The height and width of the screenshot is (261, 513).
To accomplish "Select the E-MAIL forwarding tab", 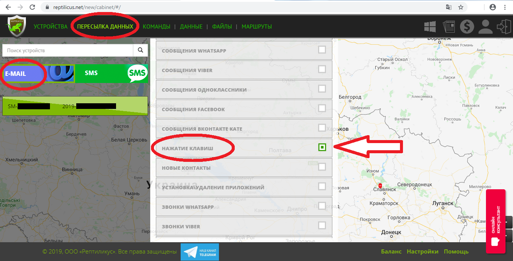I will click(x=23, y=74).
